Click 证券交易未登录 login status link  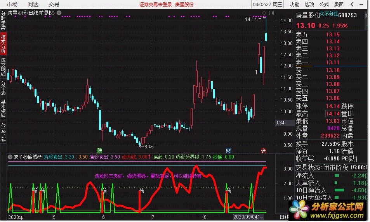[x=156, y=5]
